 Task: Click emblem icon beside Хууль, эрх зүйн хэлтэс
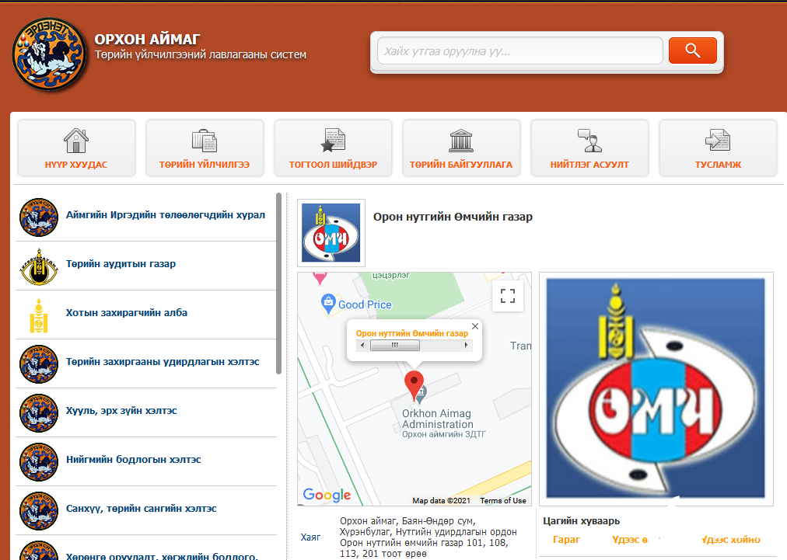[x=39, y=413]
